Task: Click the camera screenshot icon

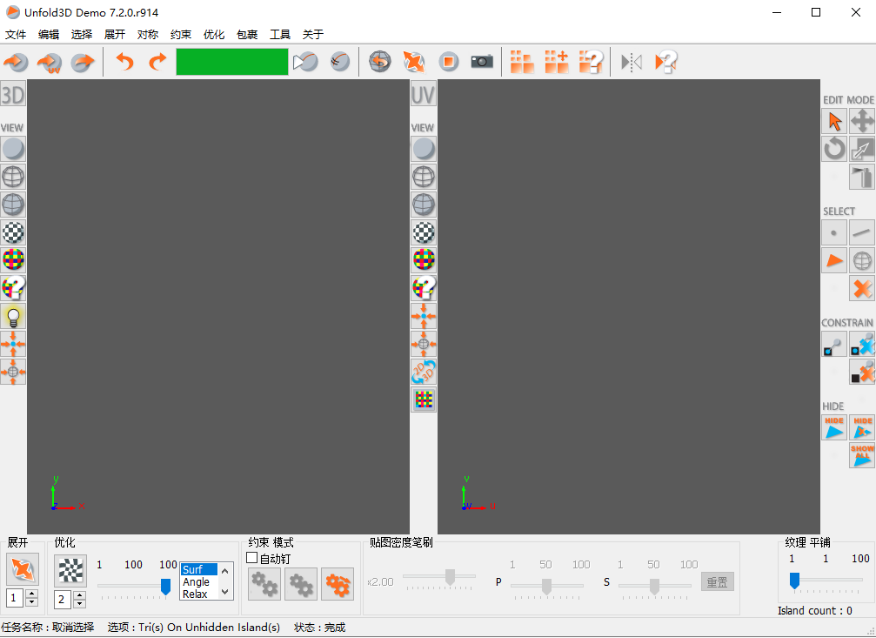Action: [482, 62]
